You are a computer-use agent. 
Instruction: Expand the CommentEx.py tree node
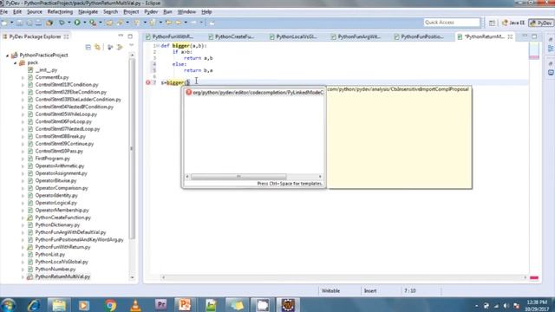pos(23,77)
